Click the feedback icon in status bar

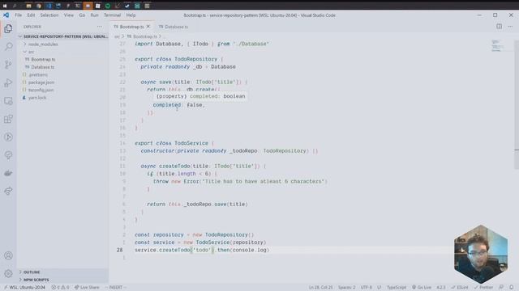501,288
